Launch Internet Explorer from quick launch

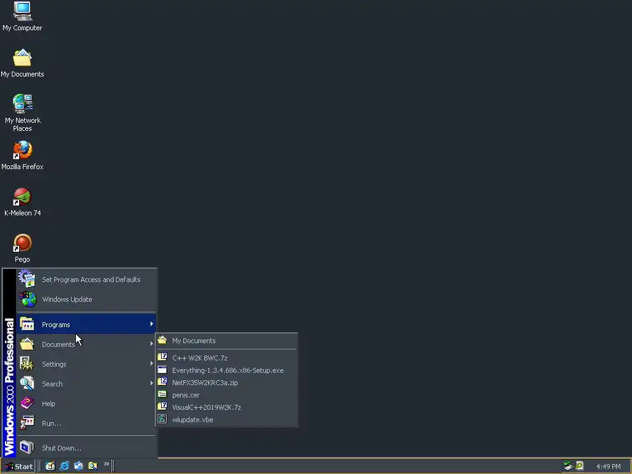pos(64,466)
